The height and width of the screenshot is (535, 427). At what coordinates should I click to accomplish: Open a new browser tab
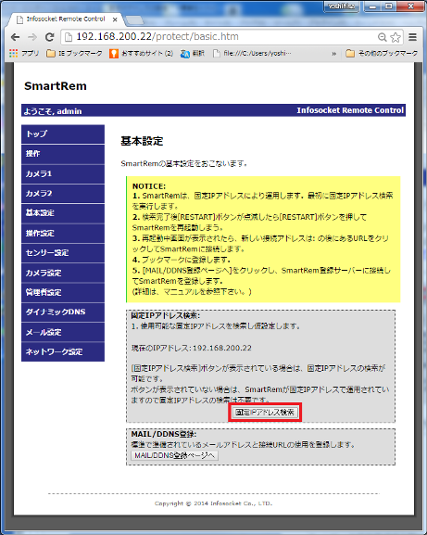(134, 20)
